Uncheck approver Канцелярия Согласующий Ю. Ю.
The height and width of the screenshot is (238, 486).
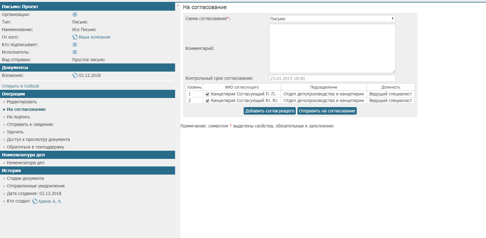[x=207, y=101]
